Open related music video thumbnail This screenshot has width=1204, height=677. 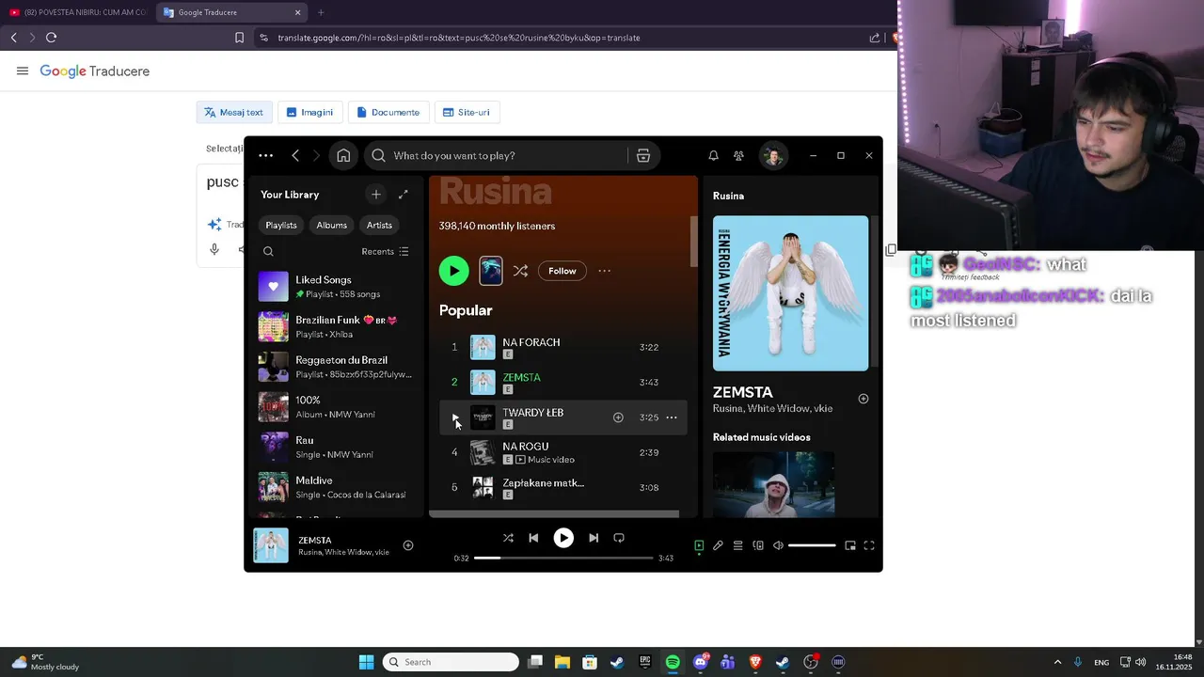pyautogui.click(x=774, y=484)
